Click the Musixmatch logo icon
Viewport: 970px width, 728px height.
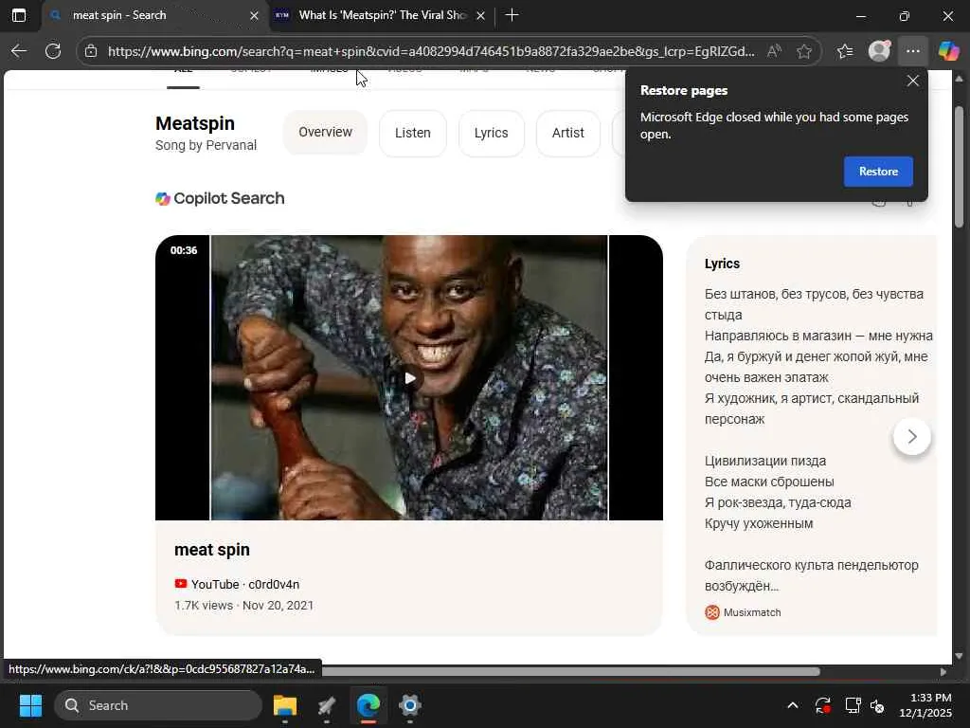tap(712, 612)
